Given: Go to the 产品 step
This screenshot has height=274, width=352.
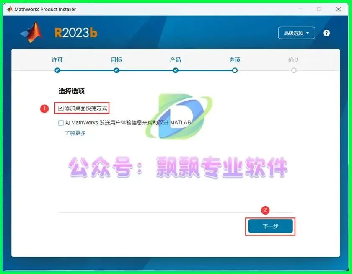Looking at the screenshot, I should pos(176,60).
